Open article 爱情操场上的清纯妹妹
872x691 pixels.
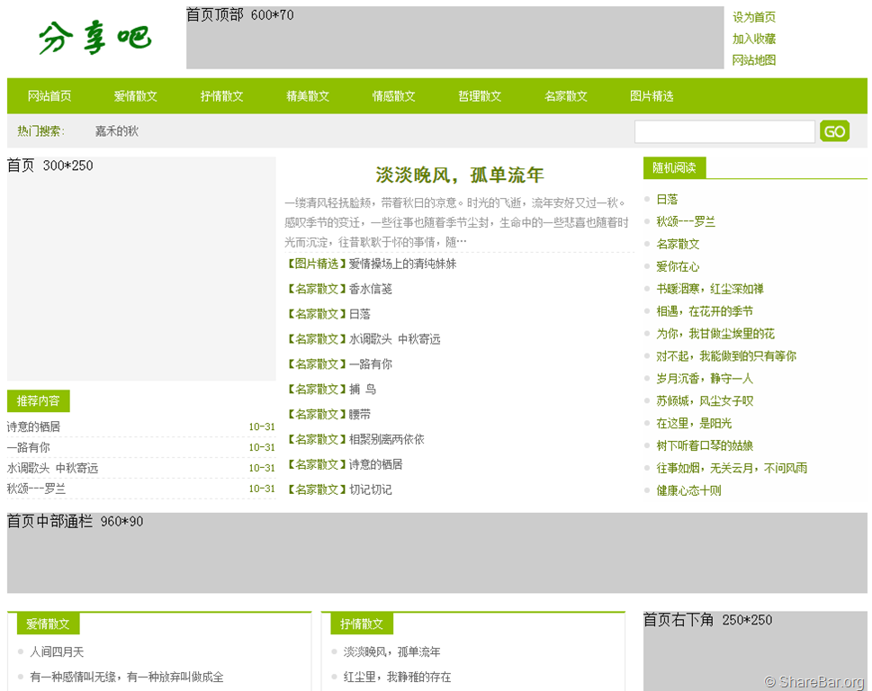pyautogui.click(x=402, y=264)
